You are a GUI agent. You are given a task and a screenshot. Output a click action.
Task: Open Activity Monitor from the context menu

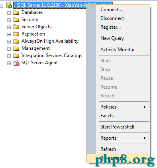(x=118, y=49)
